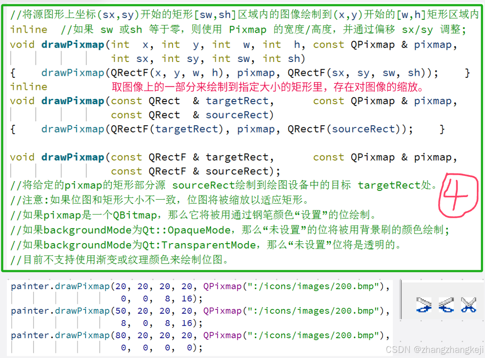Click the left-half scissors image
The image size is (485, 358).
click(x=424, y=305)
